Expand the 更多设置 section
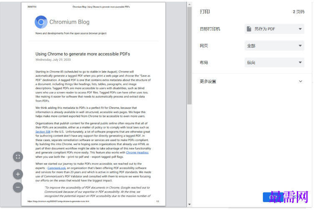This screenshot has width=316, height=210. (252, 81)
